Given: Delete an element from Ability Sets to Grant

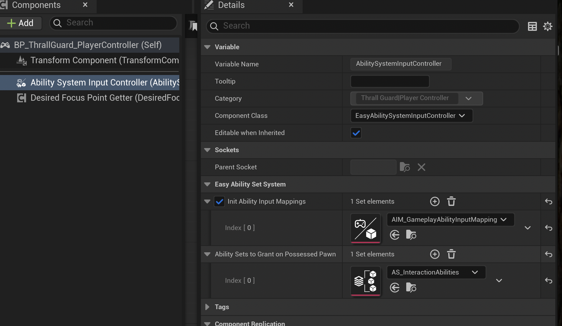Looking at the screenshot, I should click(451, 254).
